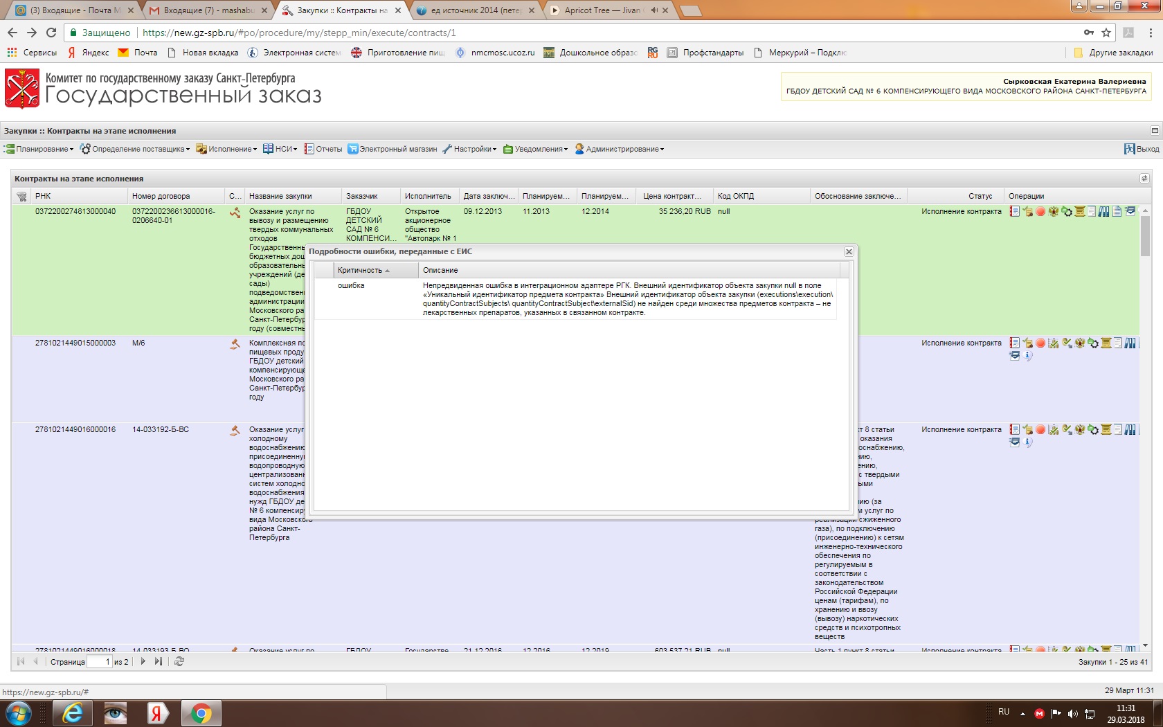Click blue binders icon in 14-033192-Б-ВС row
This screenshot has height=727, width=1163.
pos(1130,429)
